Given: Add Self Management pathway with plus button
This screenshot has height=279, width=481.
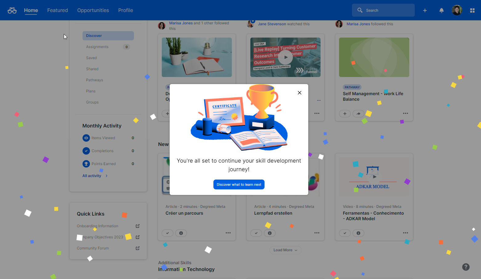Looking at the screenshot, I should point(345,114).
